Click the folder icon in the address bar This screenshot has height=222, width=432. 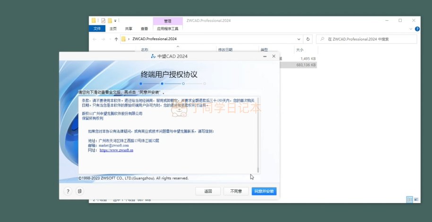click(x=123, y=39)
